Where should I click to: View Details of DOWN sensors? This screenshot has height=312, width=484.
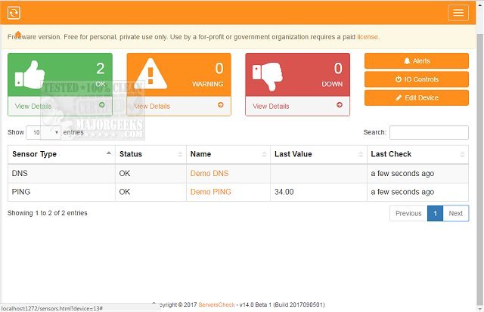pyautogui.click(x=271, y=107)
